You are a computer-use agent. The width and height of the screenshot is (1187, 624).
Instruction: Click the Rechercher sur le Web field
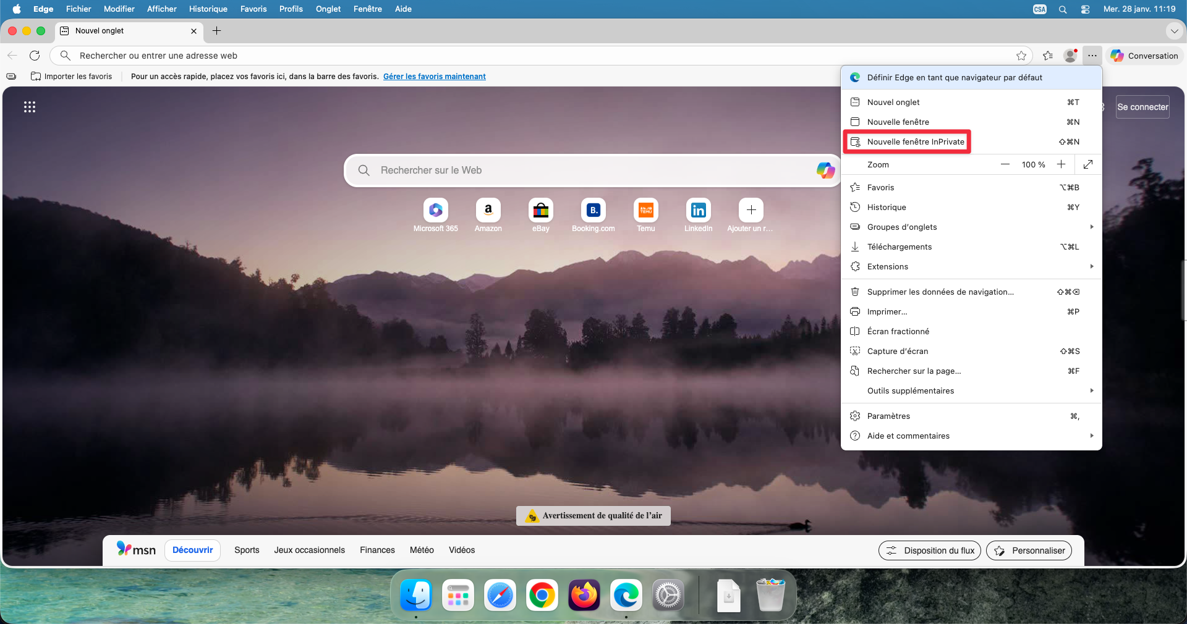(x=593, y=170)
